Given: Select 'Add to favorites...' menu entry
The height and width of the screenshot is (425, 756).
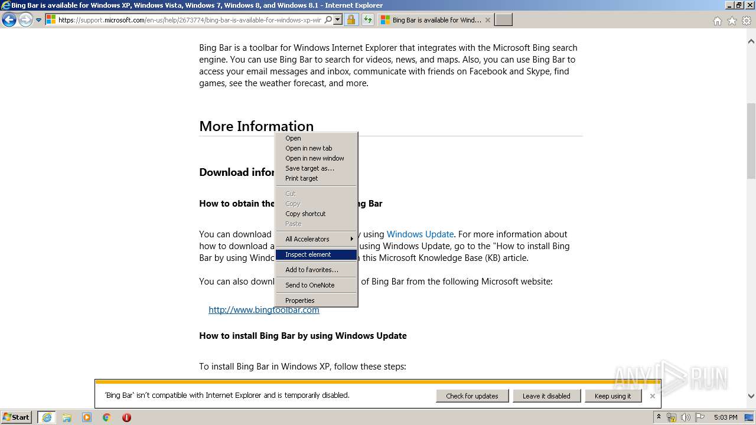Looking at the screenshot, I should [317, 270].
